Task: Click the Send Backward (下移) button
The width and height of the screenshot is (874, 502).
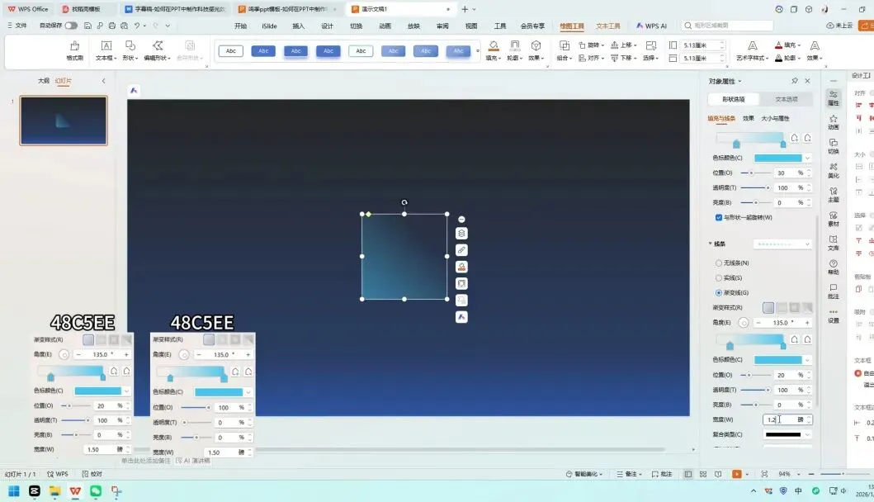Action: click(624, 58)
